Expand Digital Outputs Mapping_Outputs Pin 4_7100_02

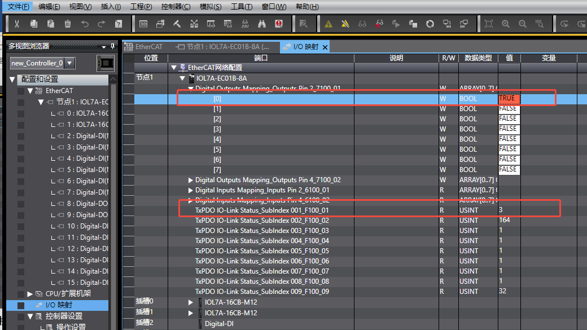point(191,180)
